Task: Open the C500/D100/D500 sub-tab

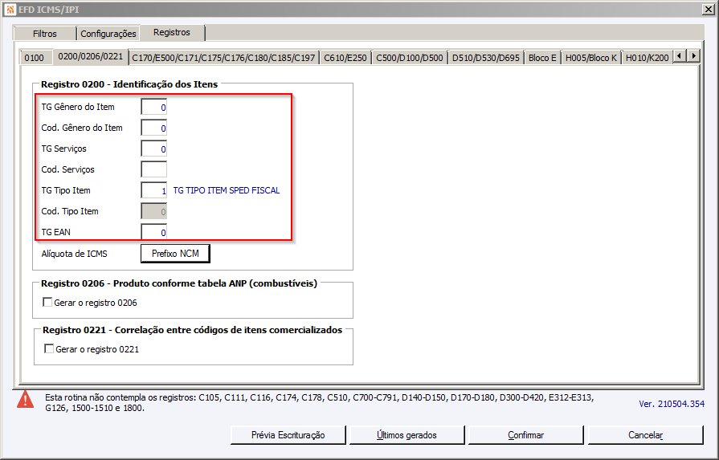Action: click(410, 58)
